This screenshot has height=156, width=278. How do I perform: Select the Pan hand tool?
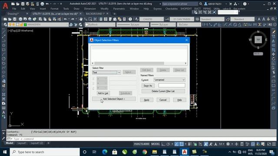coord(81,19)
